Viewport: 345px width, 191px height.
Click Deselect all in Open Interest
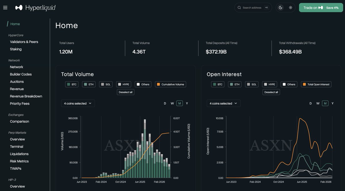271,92
